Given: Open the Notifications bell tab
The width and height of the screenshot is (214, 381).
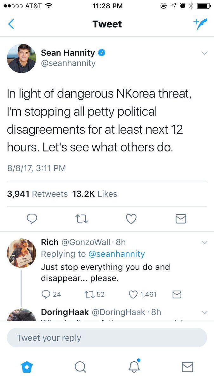Looking at the screenshot, I should pos(134,366).
